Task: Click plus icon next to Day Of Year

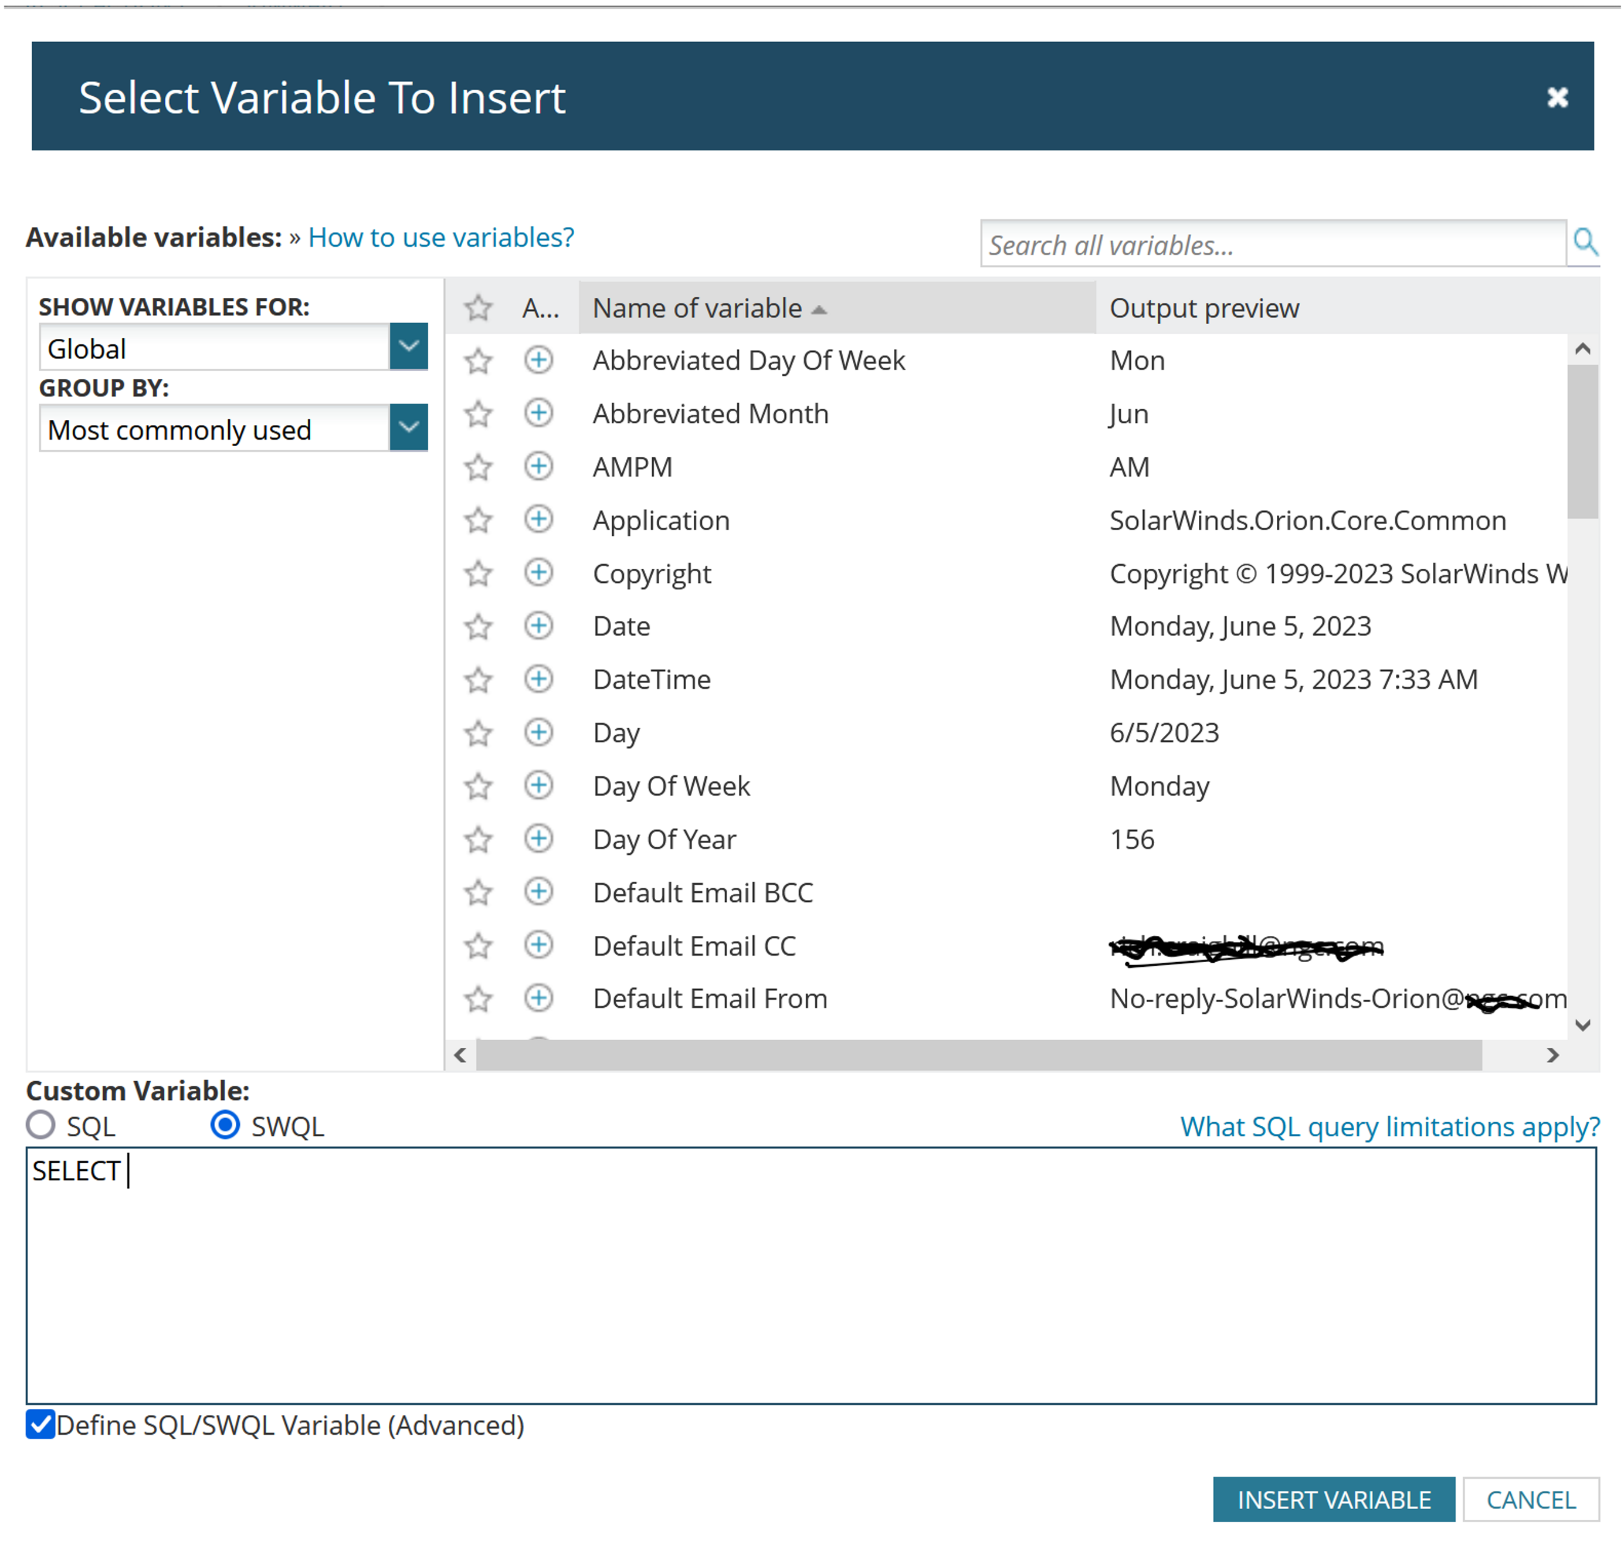Action: (x=538, y=839)
